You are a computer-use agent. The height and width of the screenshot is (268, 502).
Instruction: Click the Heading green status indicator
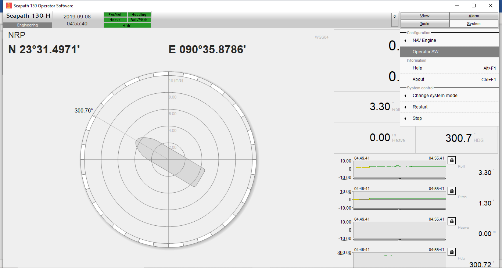pyautogui.click(x=139, y=15)
